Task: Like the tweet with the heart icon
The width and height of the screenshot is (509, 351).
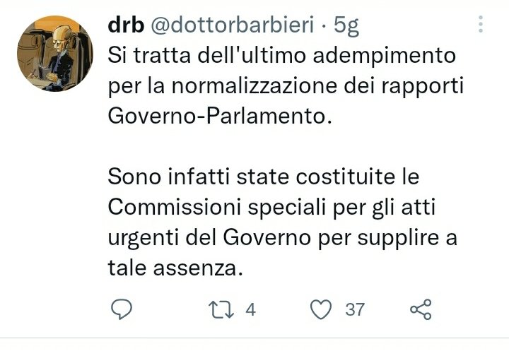Action: pos(321,309)
